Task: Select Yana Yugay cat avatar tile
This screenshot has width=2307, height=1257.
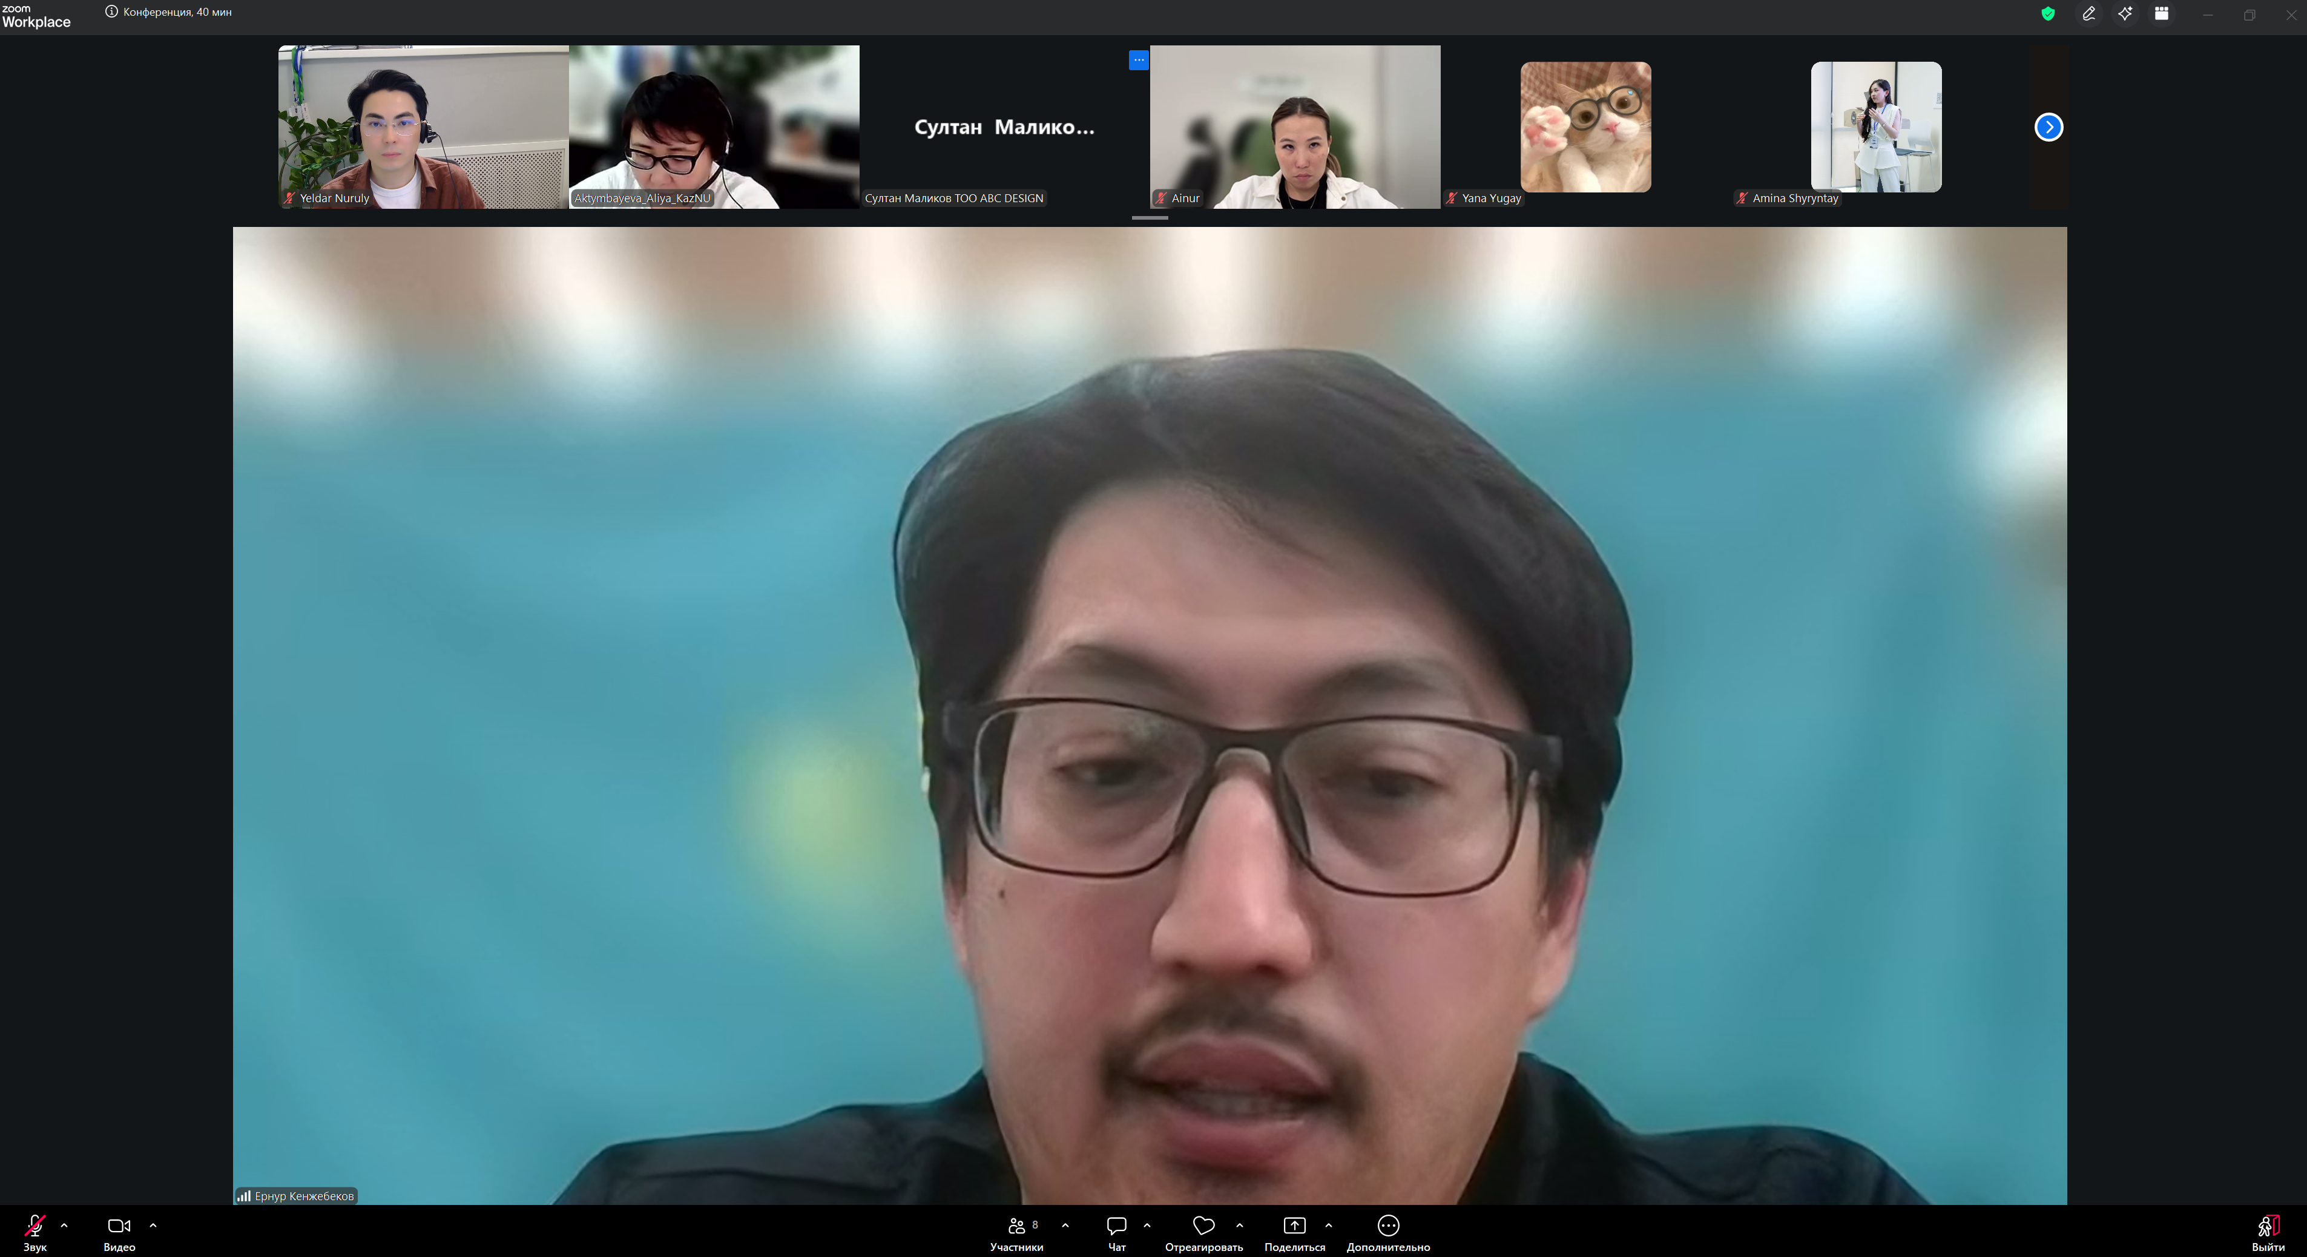Action: [x=1585, y=127]
